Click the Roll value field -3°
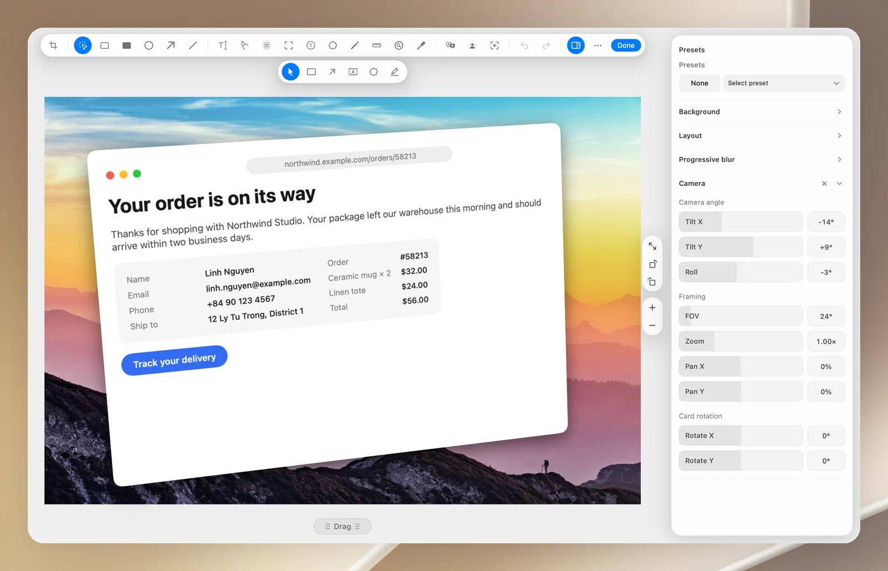 (x=826, y=272)
